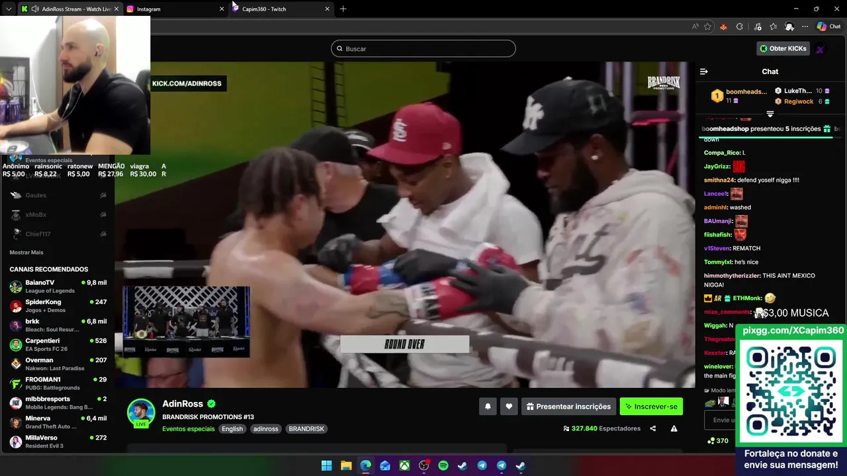The height and width of the screenshot is (476, 847).
Task: Open Spotify from the taskbar
Action: click(x=443, y=465)
